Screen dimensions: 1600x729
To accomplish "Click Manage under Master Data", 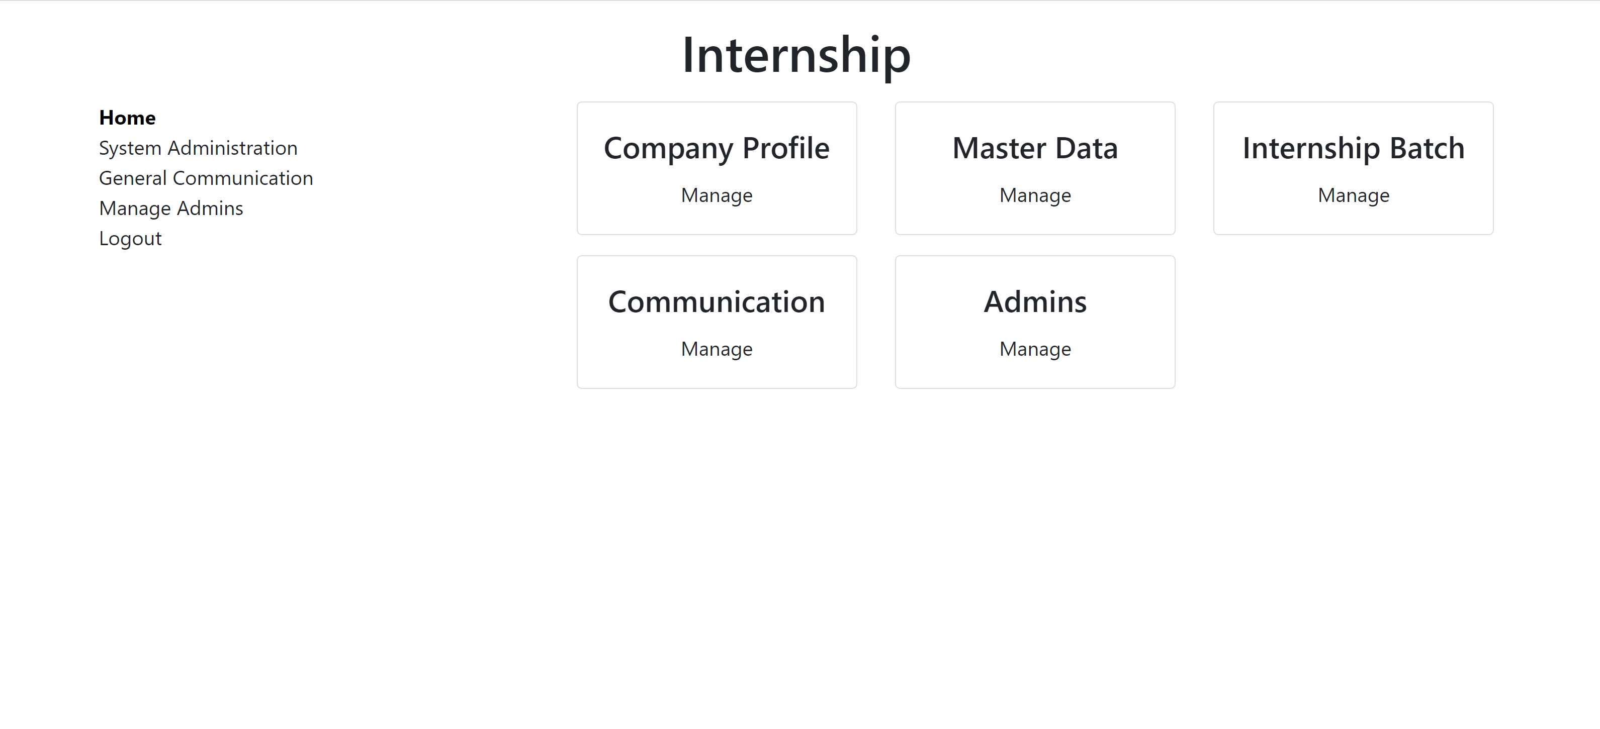I will 1035,195.
